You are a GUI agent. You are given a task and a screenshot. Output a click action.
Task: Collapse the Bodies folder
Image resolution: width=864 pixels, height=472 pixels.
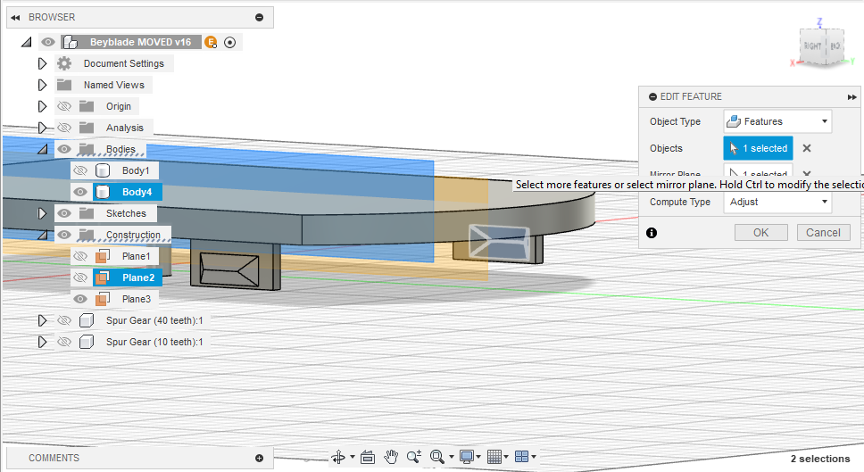tap(43, 149)
